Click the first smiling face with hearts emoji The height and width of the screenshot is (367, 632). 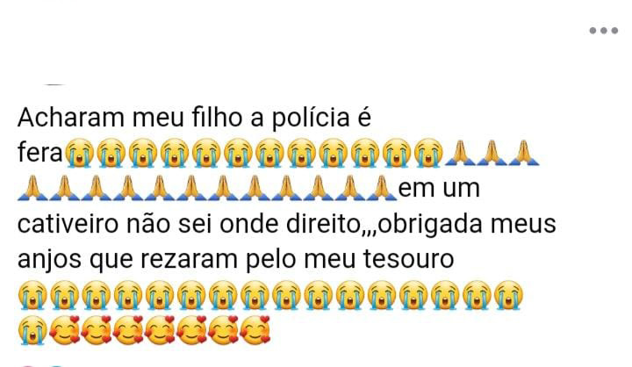(64, 330)
